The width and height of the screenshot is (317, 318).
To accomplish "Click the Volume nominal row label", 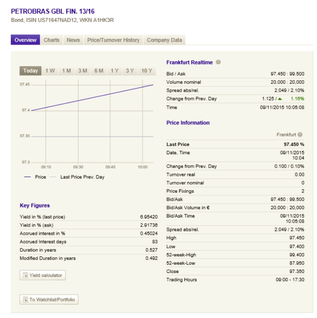I will click(x=184, y=82).
